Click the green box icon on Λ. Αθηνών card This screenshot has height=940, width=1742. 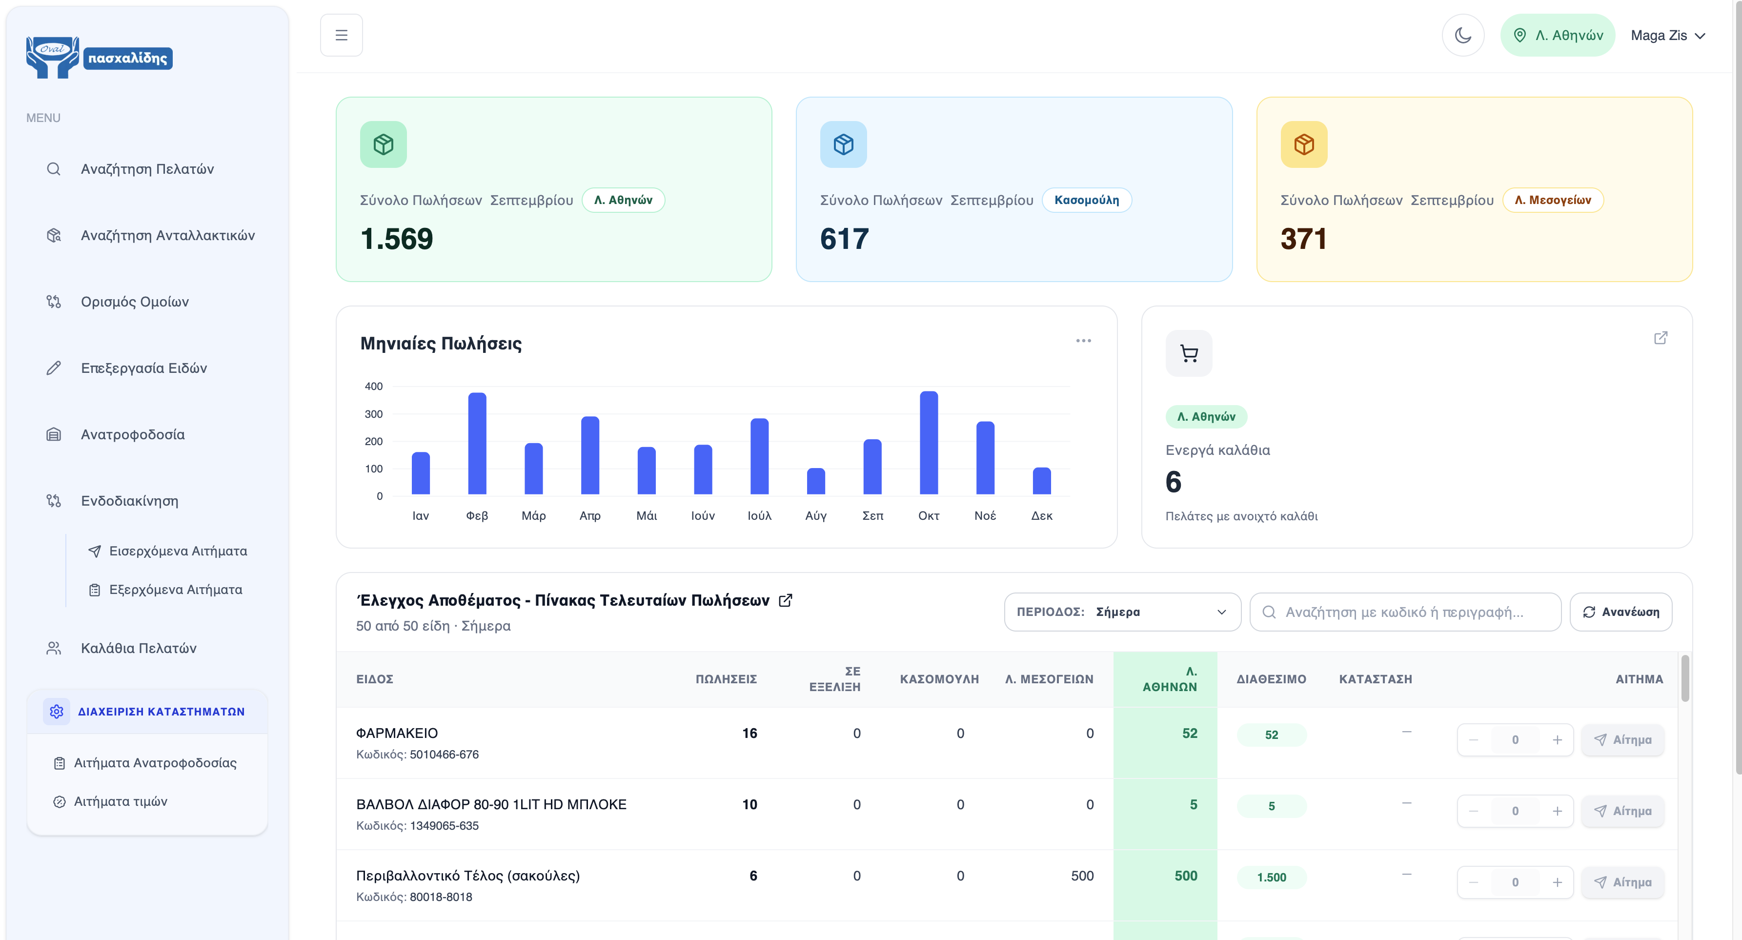pos(384,144)
